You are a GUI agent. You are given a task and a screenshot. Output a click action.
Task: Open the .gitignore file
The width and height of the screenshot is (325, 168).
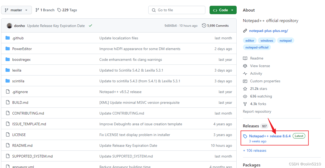click(20, 92)
